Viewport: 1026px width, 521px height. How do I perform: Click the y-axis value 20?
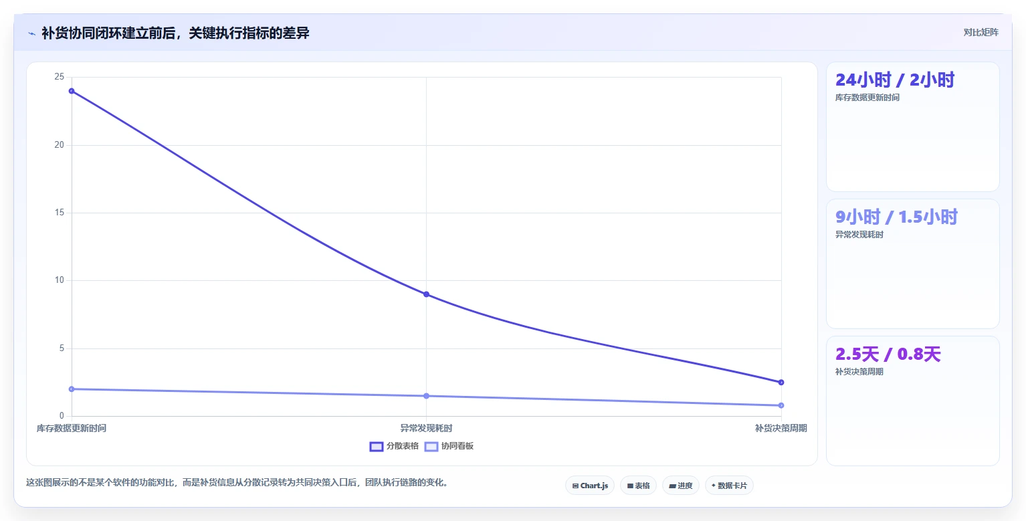59,145
